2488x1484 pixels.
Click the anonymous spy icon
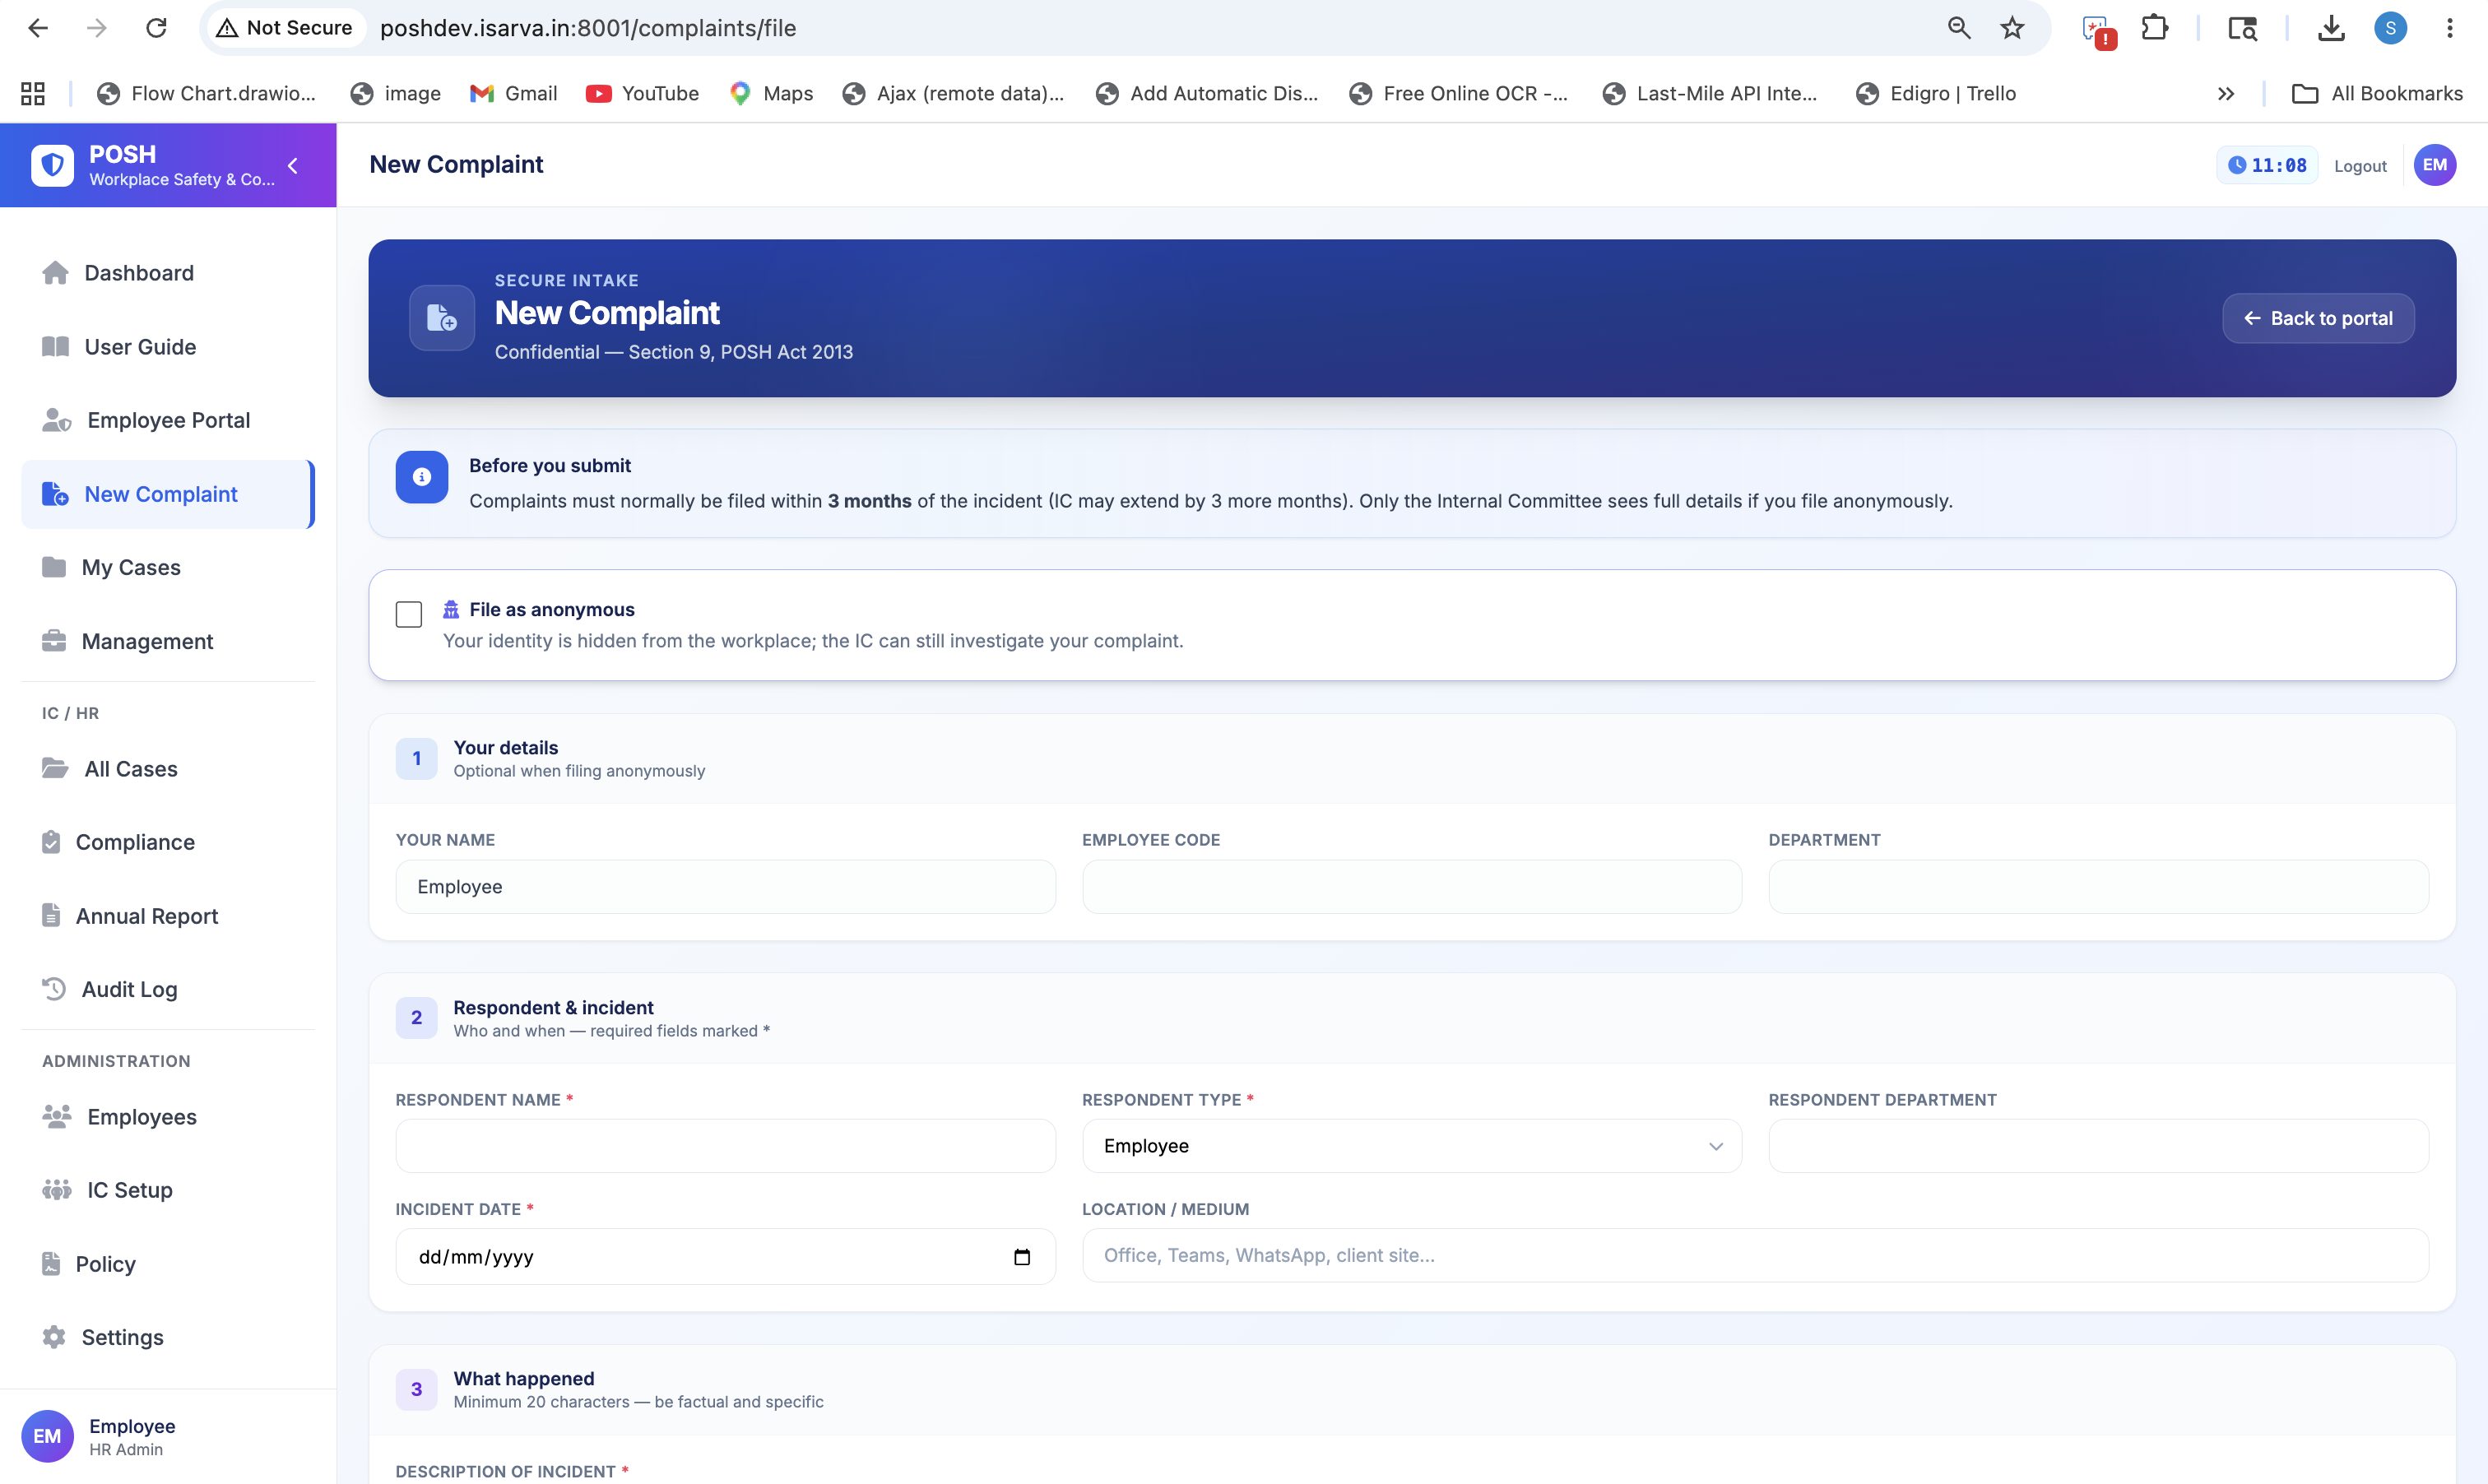click(451, 609)
